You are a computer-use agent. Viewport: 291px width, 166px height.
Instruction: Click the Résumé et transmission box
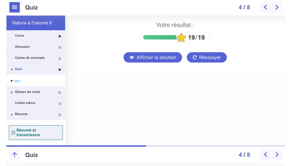[x=36, y=133]
